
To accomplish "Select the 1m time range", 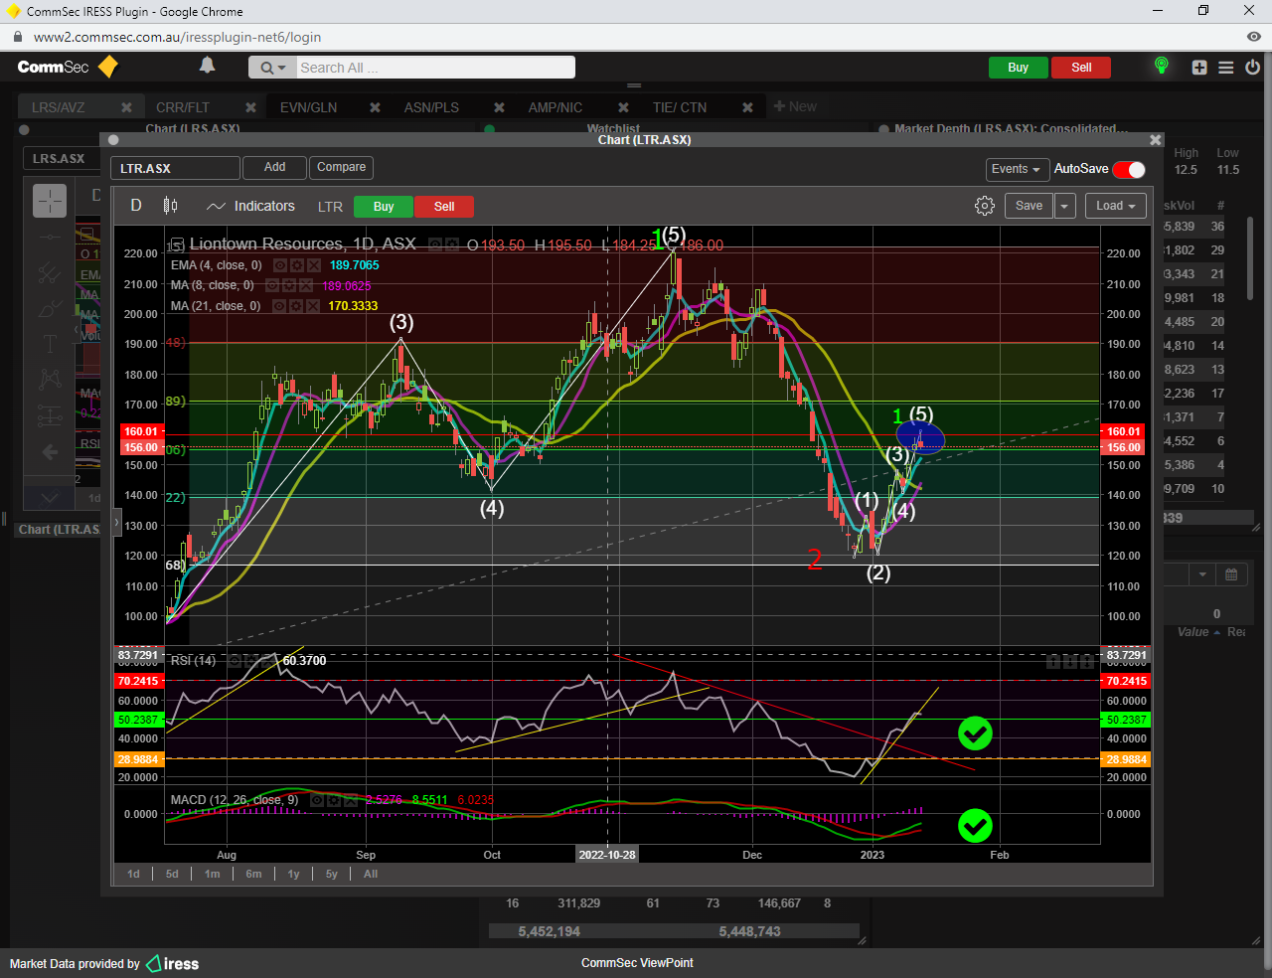I will point(212,875).
